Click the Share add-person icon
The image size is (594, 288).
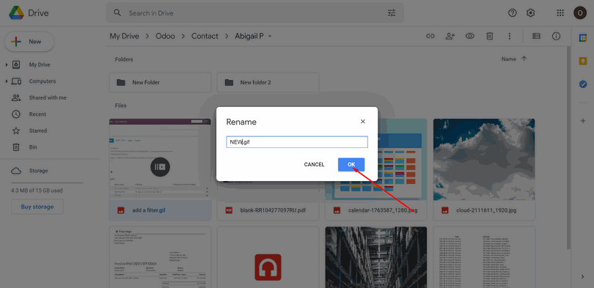pyautogui.click(x=450, y=36)
